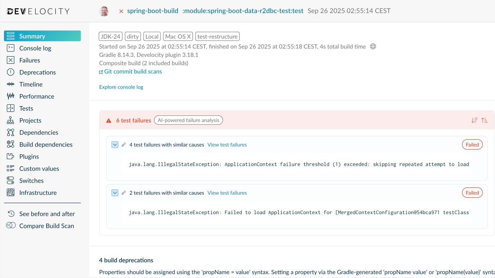Viewport: 495px width, 278px height.
Task: Click the red warning triangle icon
Action: pos(109,120)
